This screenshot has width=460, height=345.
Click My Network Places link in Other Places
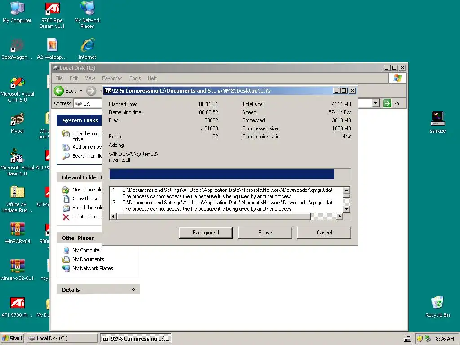(93, 268)
